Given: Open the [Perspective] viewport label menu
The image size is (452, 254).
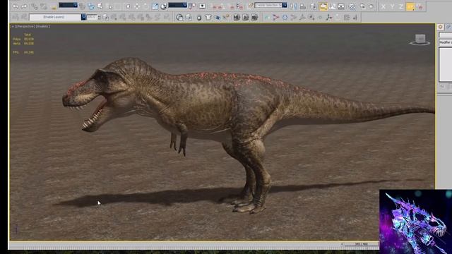Looking at the screenshot, I should coord(25,27).
